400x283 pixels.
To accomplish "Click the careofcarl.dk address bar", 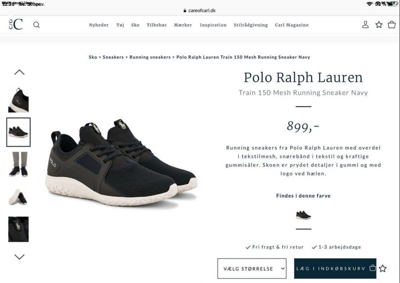I will click(200, 10).
